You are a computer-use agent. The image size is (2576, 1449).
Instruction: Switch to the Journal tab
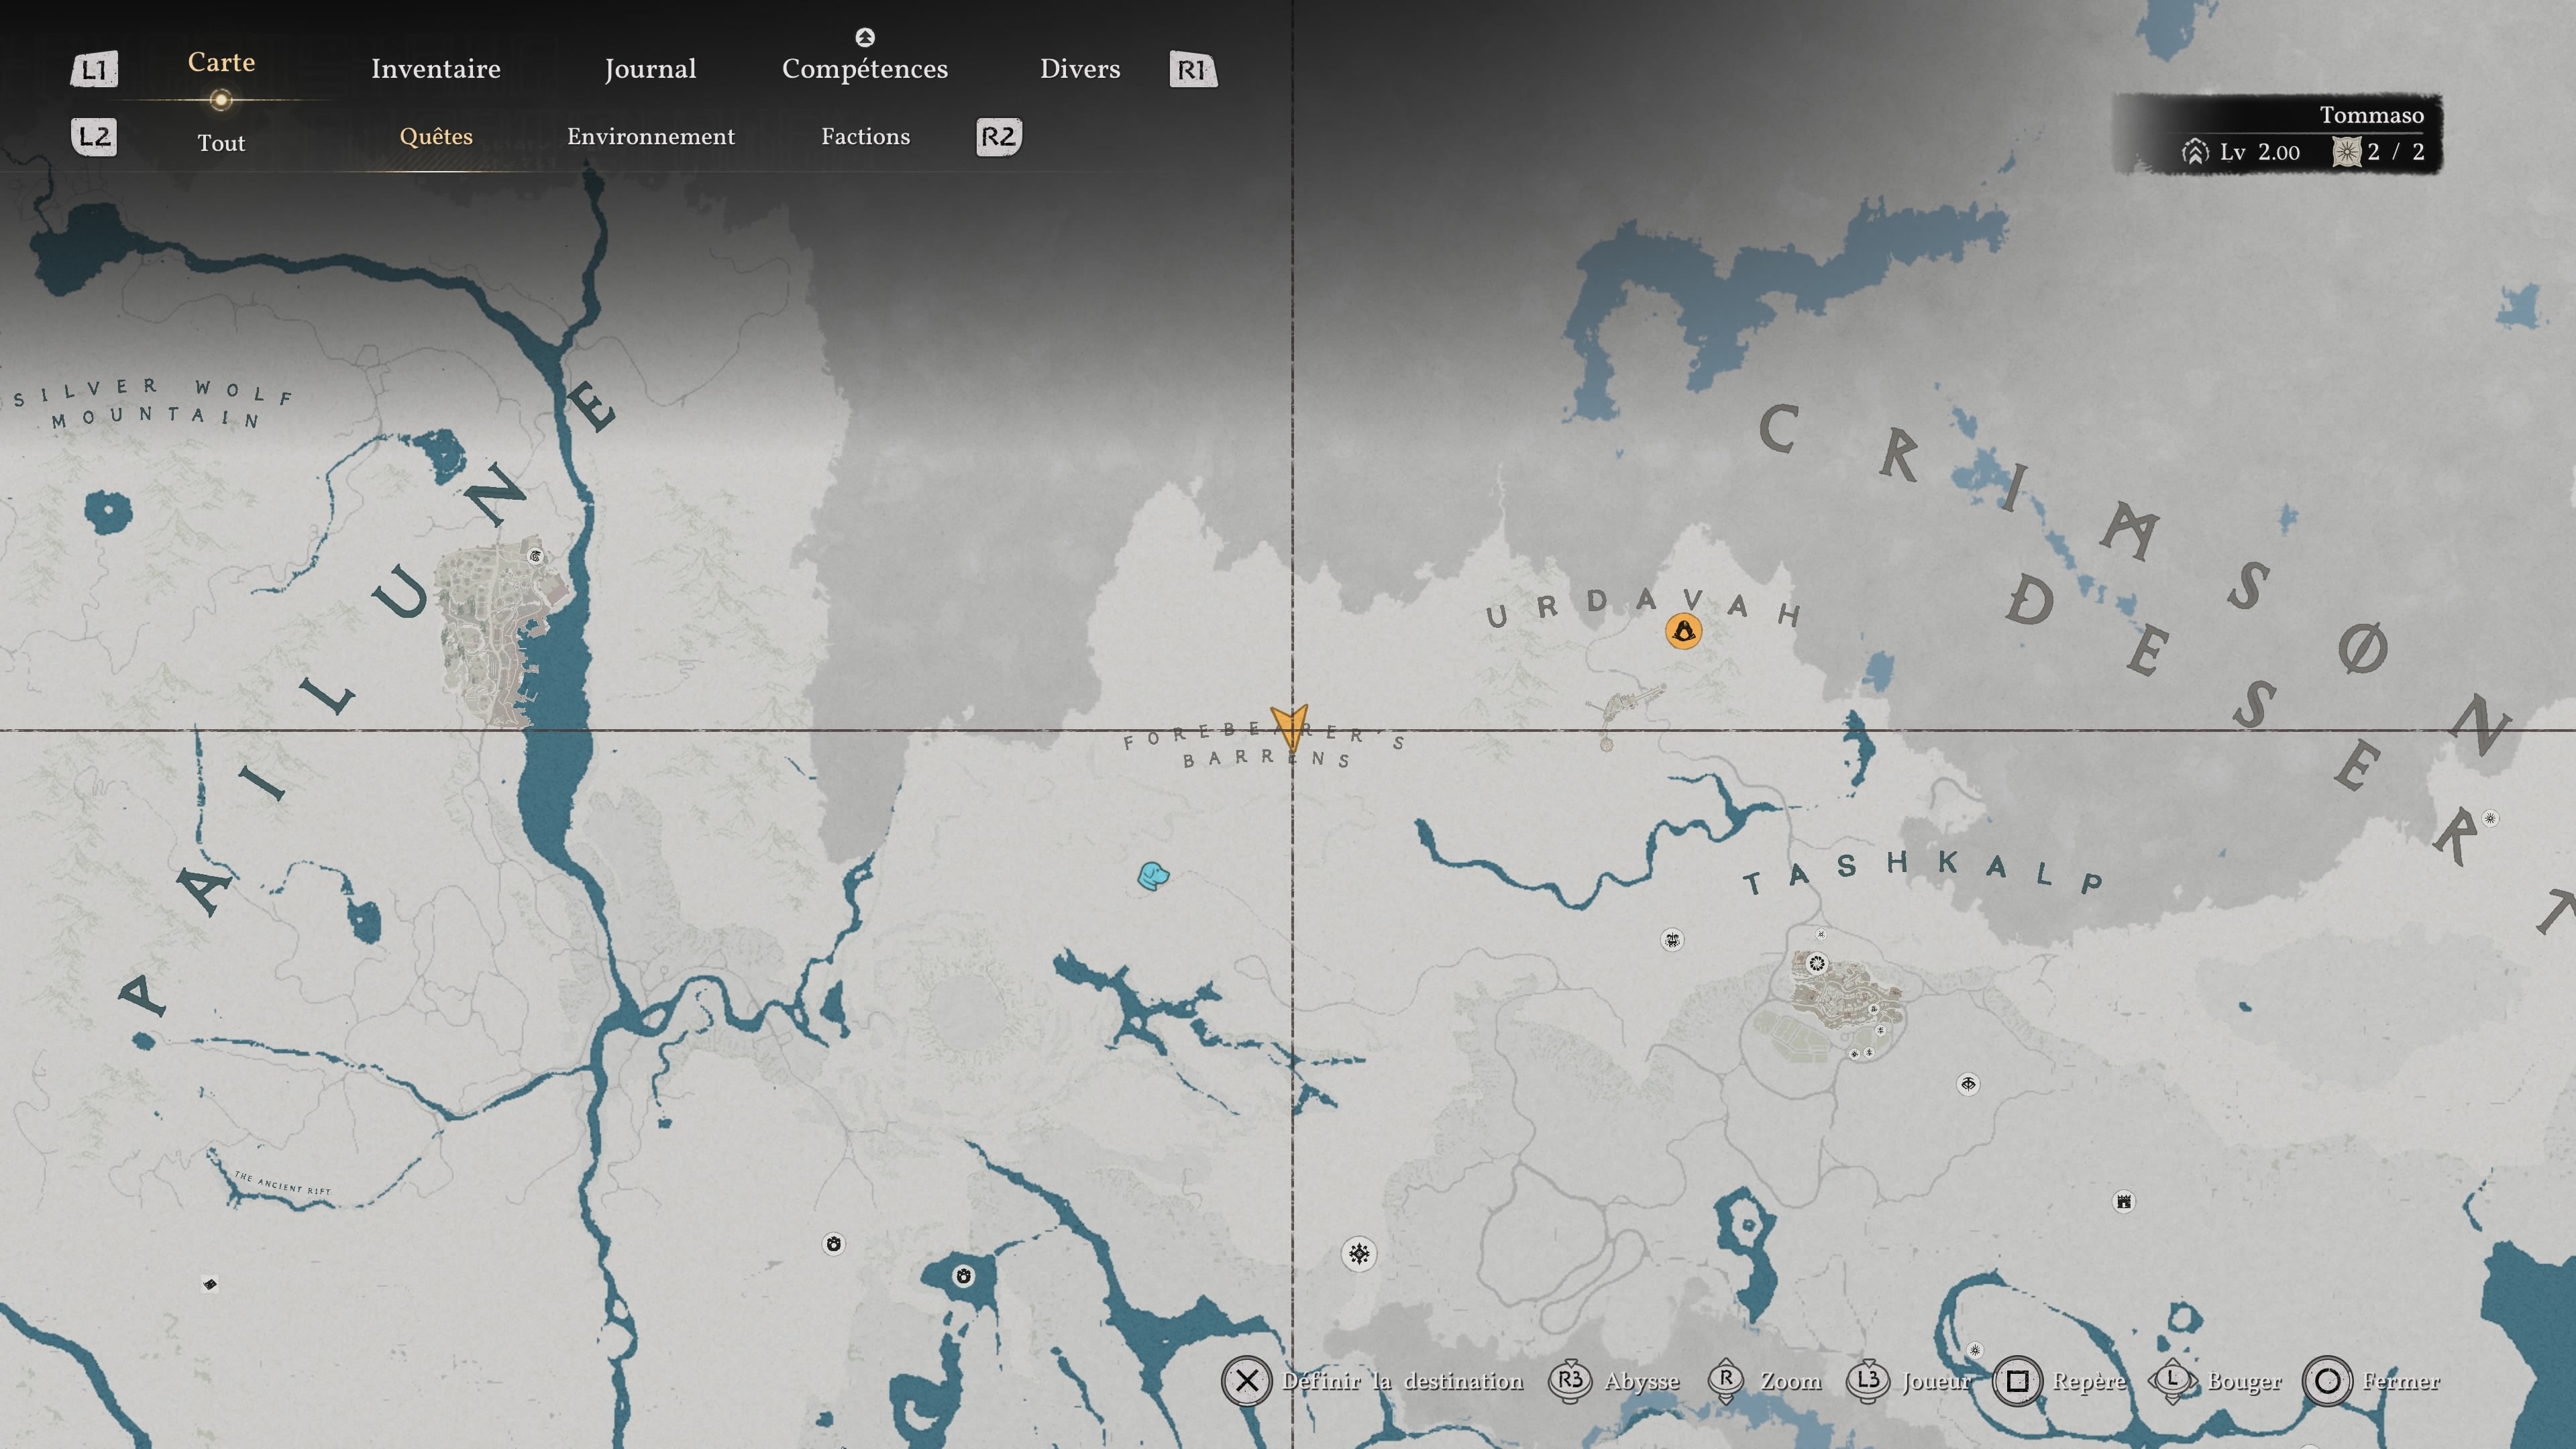tap(650, 69)
